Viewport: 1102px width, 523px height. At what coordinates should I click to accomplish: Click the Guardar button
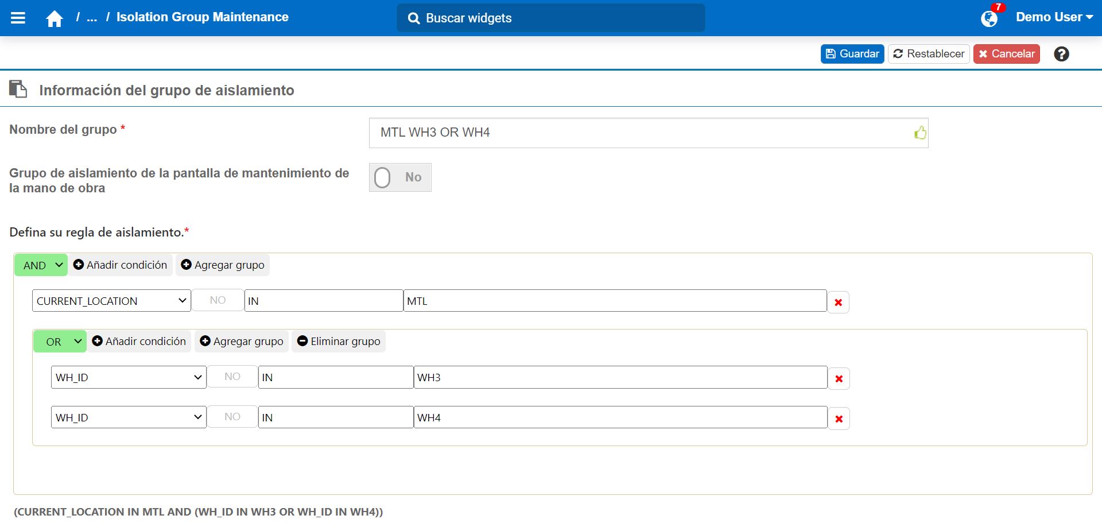[852, 54]
